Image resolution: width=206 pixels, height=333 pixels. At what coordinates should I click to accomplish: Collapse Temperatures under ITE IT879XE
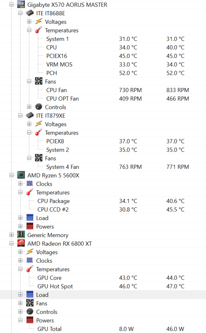[x=29, y=132]
